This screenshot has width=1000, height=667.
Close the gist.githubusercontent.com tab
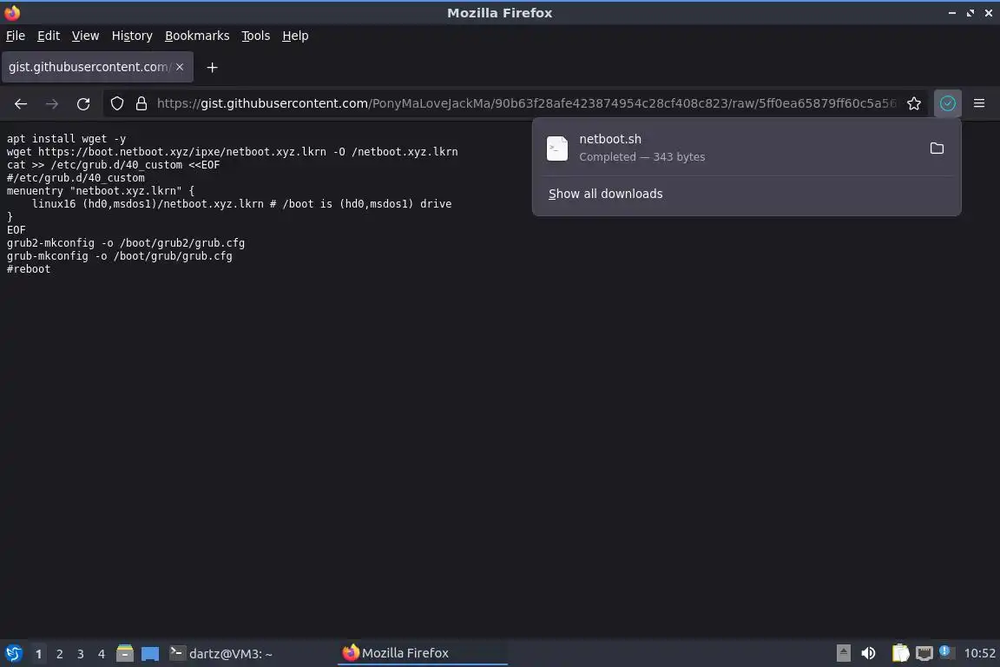(x=180, y=67)
